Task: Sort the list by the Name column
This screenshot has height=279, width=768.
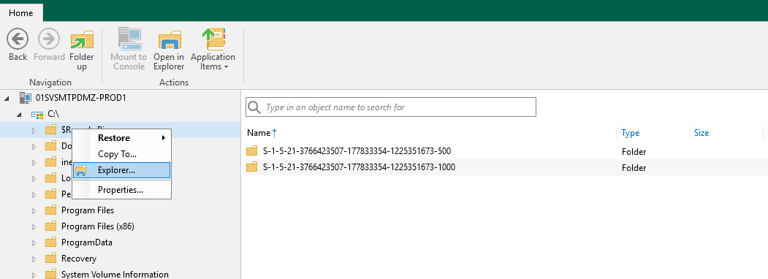Action: pos(262,133)
